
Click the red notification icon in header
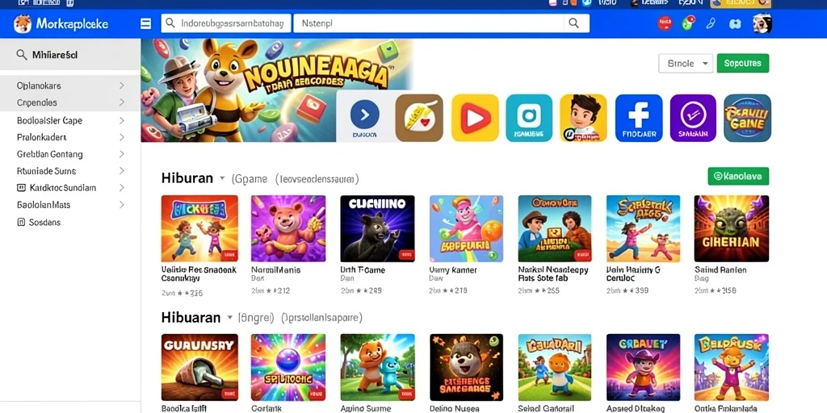pos(665,23)
